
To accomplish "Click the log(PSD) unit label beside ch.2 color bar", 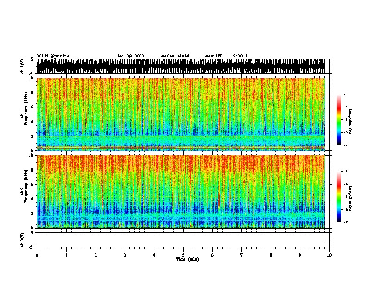I will [351, 199].
